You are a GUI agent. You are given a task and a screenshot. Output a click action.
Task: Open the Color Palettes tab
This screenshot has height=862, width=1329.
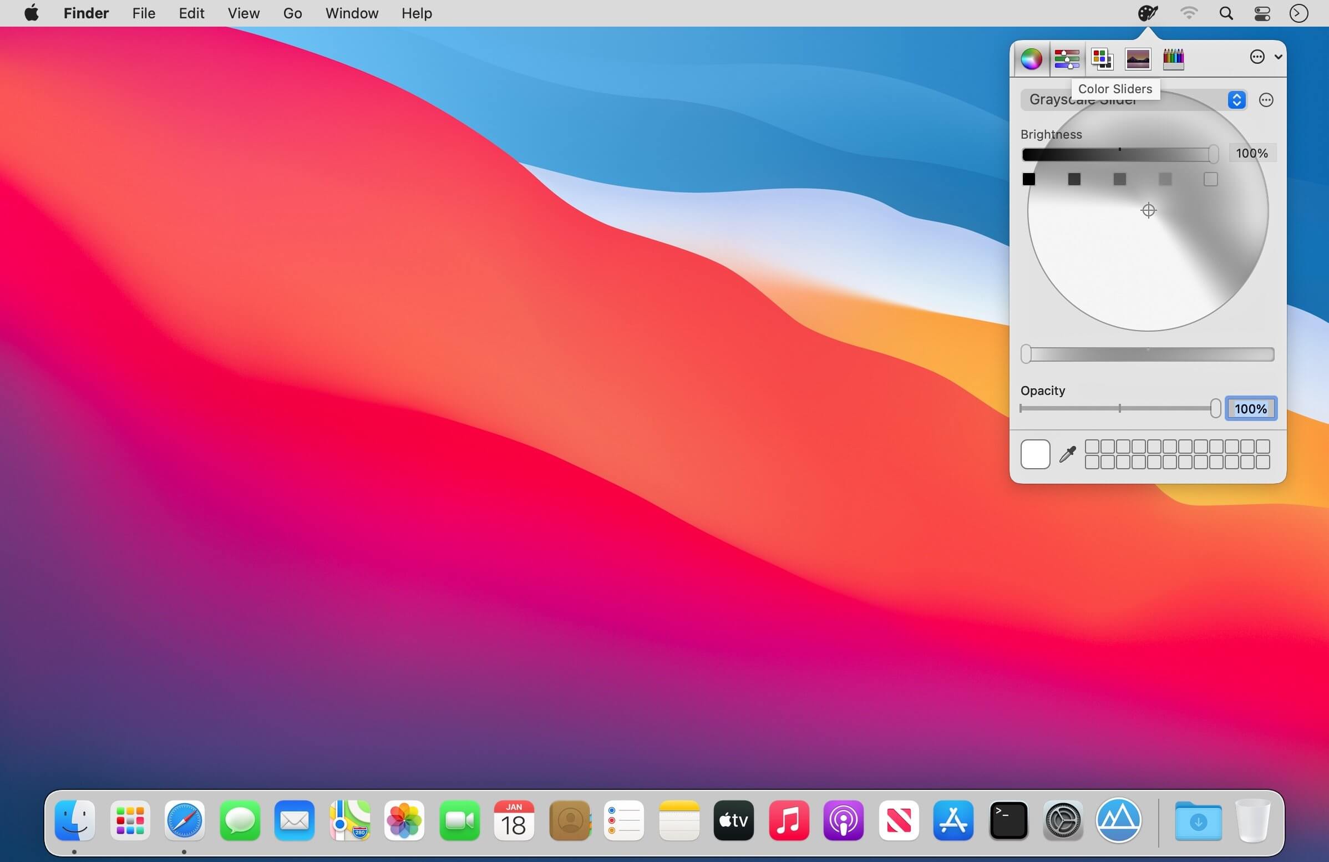1102,58
